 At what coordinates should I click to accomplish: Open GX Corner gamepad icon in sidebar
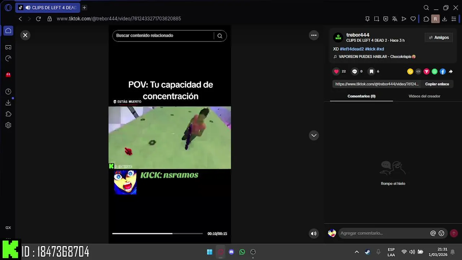[8, 47]
